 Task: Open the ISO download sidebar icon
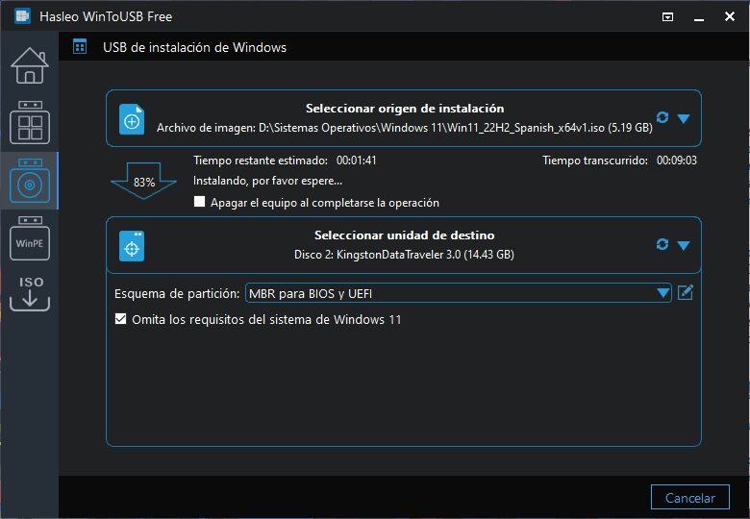[x=30, y=293]
